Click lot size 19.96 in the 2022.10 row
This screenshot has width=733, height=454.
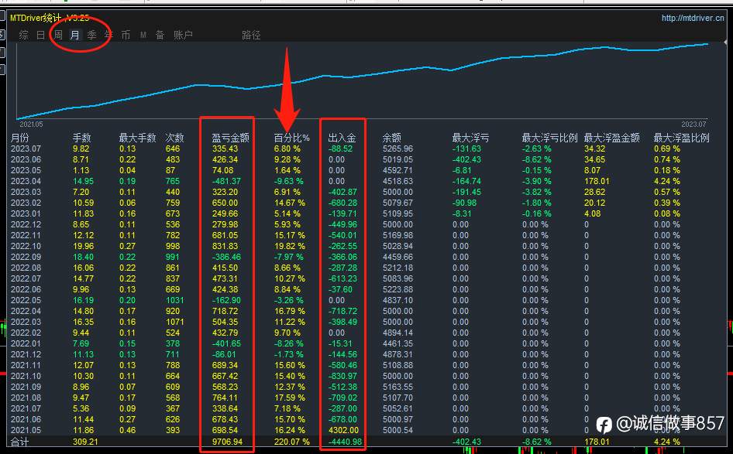pos(83,247)
